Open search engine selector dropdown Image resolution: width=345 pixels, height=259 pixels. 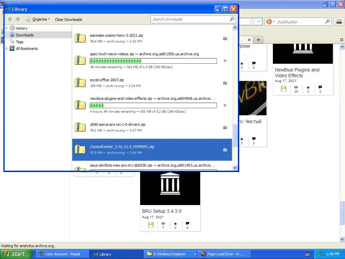274,22
